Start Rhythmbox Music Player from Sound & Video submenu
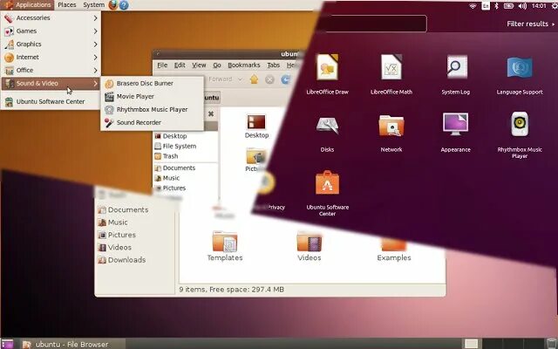Image resolution: width=558 pixels, height=349 pixels. [152, 109]
